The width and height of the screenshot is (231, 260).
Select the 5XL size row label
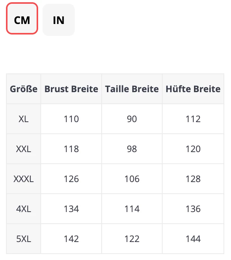click(24, 239)
